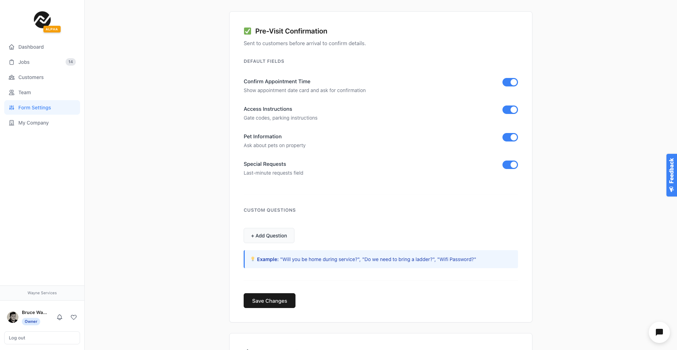Click Log out
The image size is (677, 350).
point(42,338)
